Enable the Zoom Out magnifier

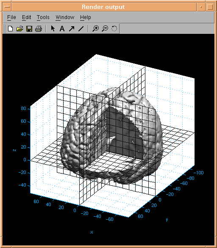click(x=105, y=29)
